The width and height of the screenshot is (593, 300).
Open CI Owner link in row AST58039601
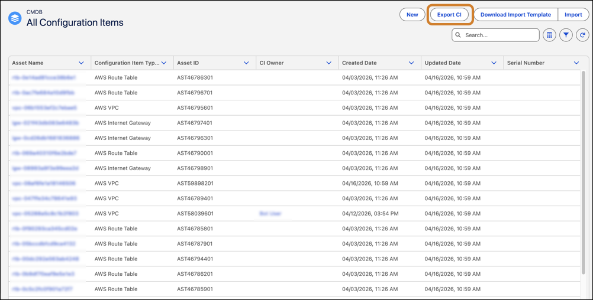pos(270,214)
